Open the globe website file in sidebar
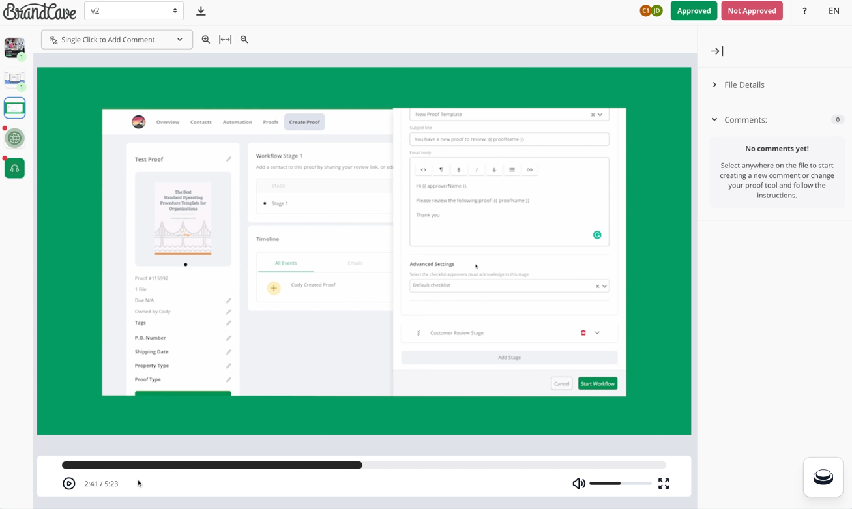This screenshot has height=509, width=852. click(14, 138)
